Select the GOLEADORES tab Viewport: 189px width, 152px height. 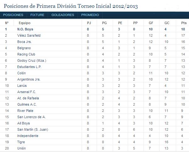point(63,15)
